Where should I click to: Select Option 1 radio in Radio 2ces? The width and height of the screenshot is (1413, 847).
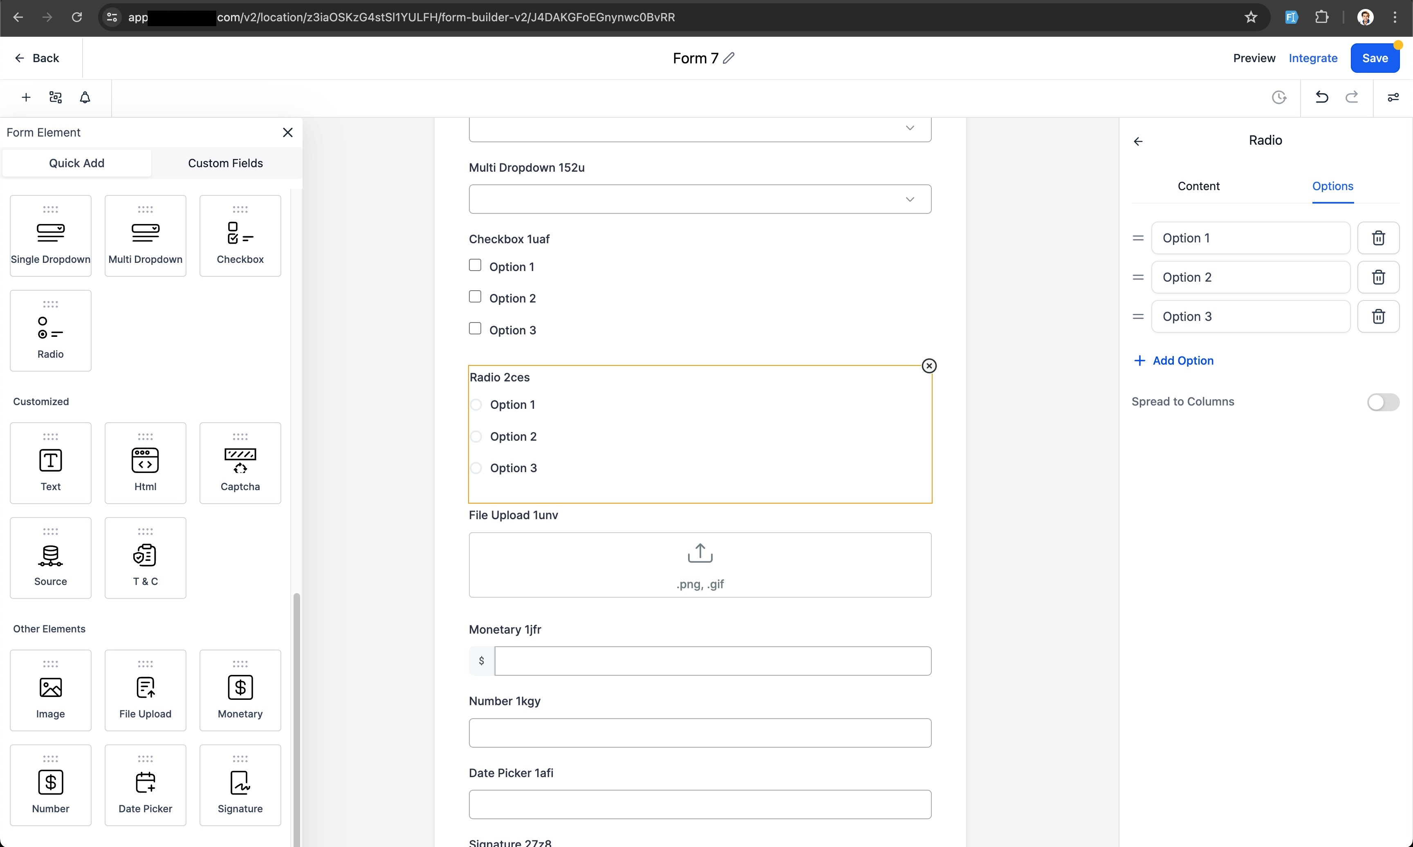pos(476,405)
